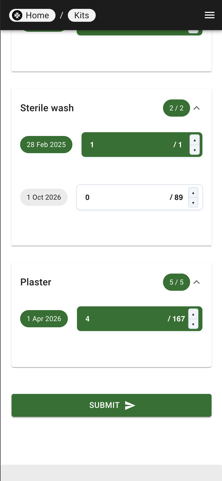Click the Home logo icon
Image resolution: width=222 pixels, height=481 pixels.
pyautogui.click(x=17, y=15)
